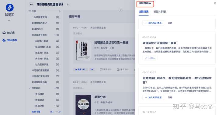Upvote with the 有用 (0) button
The height and width of the screenshot is (115, 219).
[80, 69]
